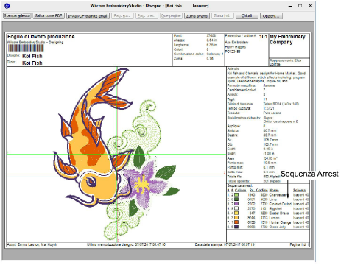
Task: Click the Autori Emma Lawson footer text
Action: point(32,244)
